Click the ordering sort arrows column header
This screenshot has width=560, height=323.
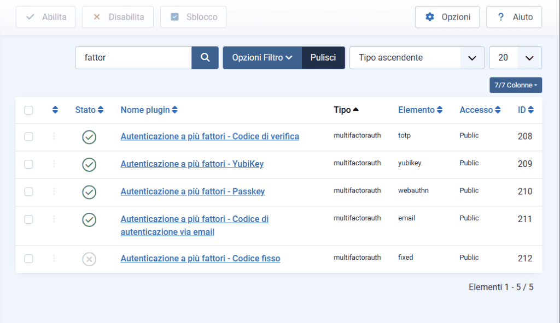click(55, 110)
